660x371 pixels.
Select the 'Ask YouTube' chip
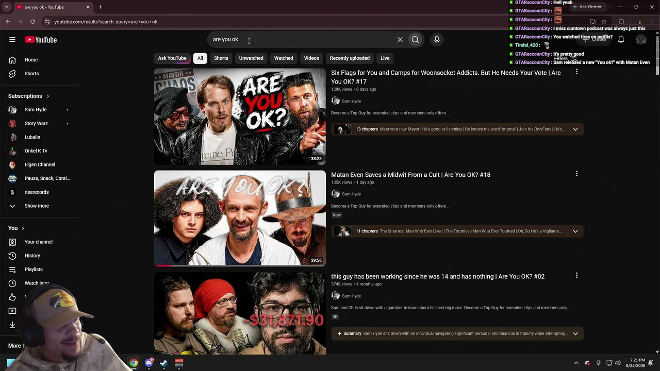pyautogui.click(x=172, y=58)
